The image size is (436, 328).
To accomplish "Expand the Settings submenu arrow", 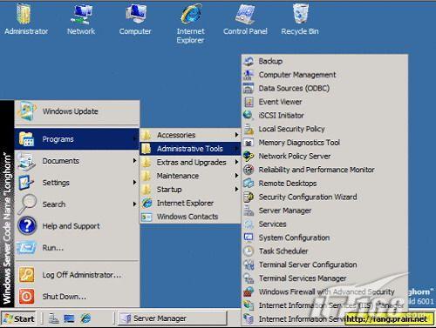I will pos(134,183).
